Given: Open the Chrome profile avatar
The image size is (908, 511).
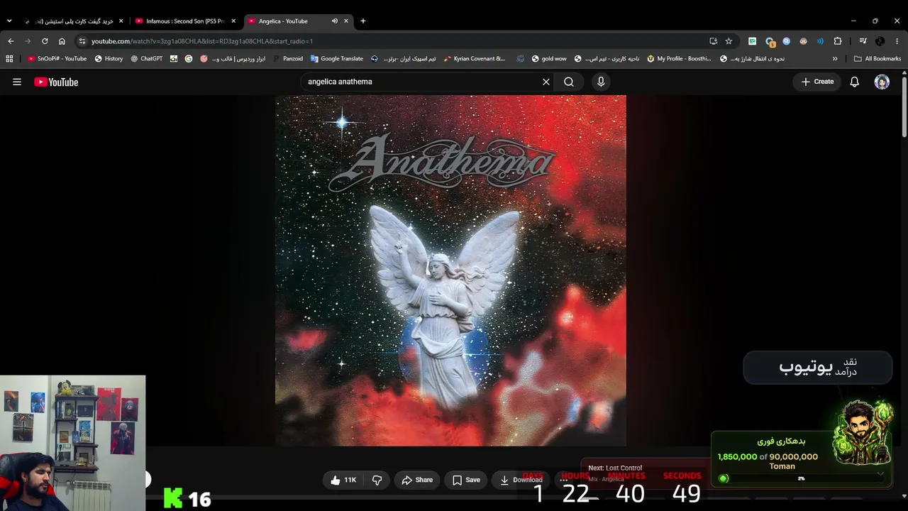Looking at the screenshot, I should pos(880,41).
